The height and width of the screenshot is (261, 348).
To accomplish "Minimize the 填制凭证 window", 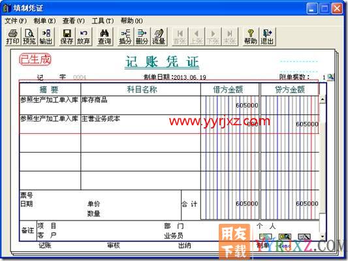I will pos(312,8).
